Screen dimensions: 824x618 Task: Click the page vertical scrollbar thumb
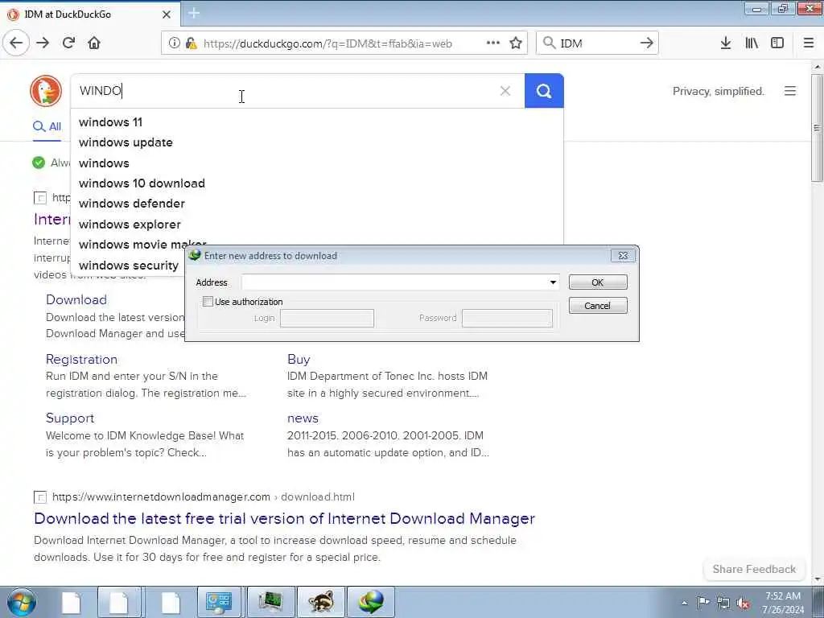[817, 128]
